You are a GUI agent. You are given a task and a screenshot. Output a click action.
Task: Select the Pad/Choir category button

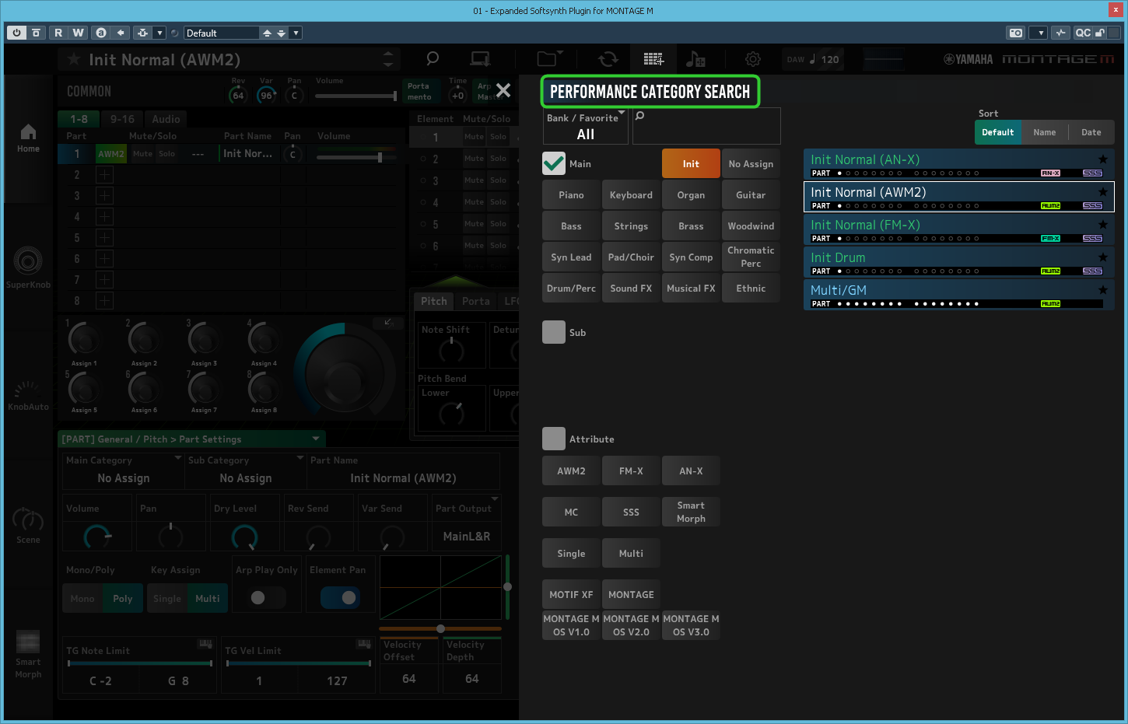pos(631,257)
